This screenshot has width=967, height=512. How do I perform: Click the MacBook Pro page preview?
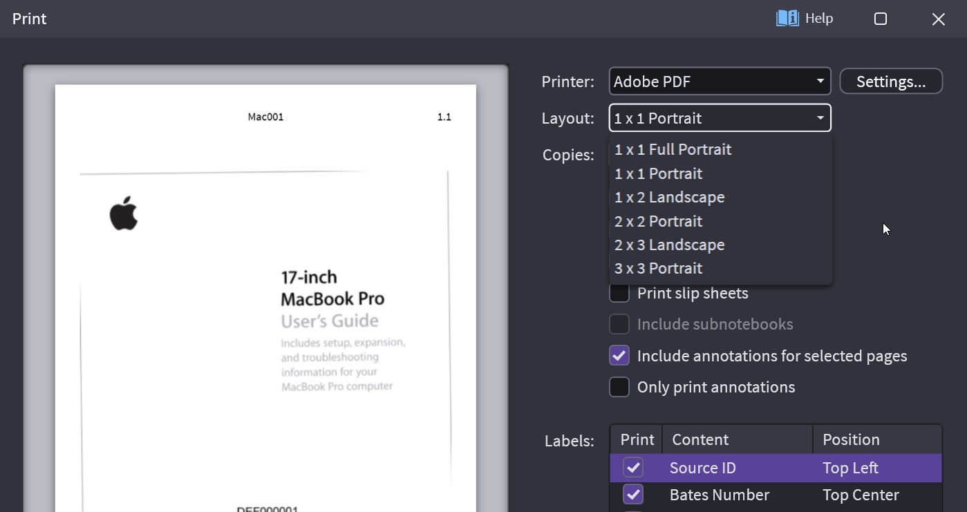point(265,297)
